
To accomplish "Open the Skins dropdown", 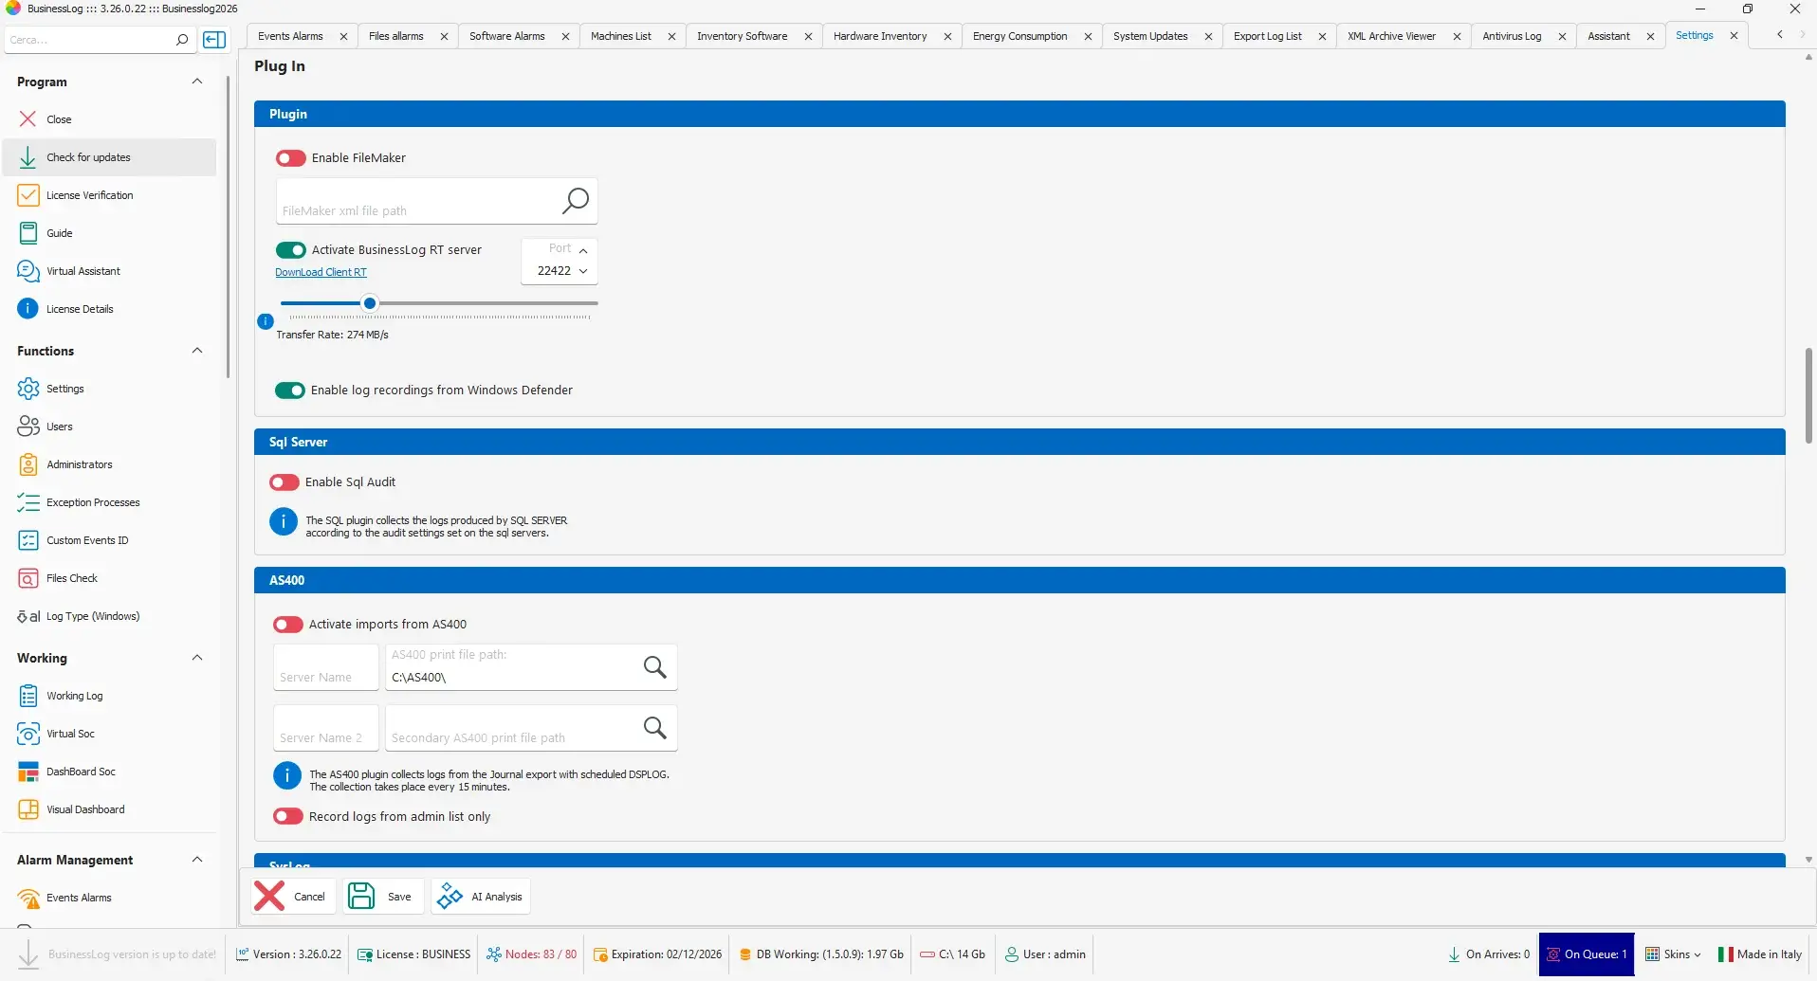I will tap(1674, 954).
